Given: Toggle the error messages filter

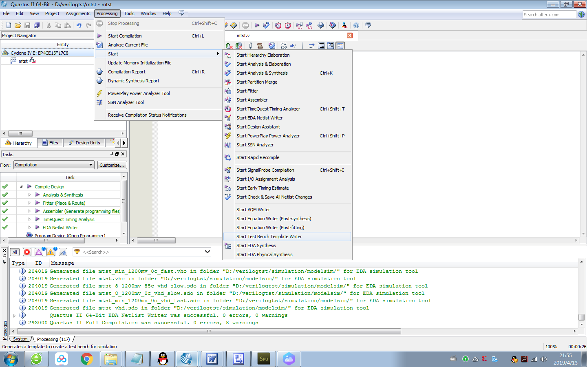Looking at the screenshot, I should point(27,252).
